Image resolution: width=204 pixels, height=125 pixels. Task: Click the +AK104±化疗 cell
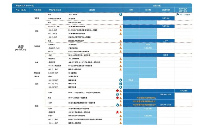click(53, 123)
